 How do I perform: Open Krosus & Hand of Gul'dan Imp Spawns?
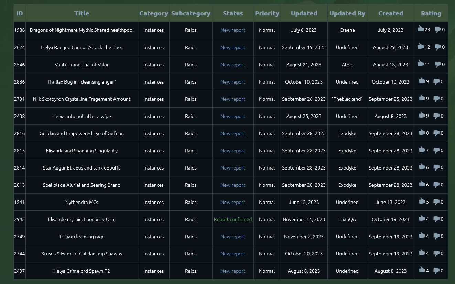tap(82, 254)
